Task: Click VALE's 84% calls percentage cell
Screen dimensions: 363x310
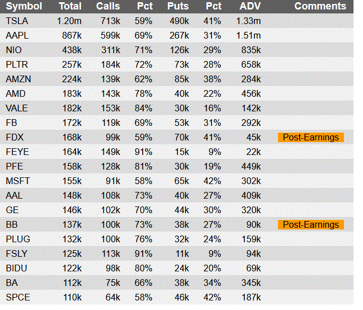Action: [x=144, y=108]
